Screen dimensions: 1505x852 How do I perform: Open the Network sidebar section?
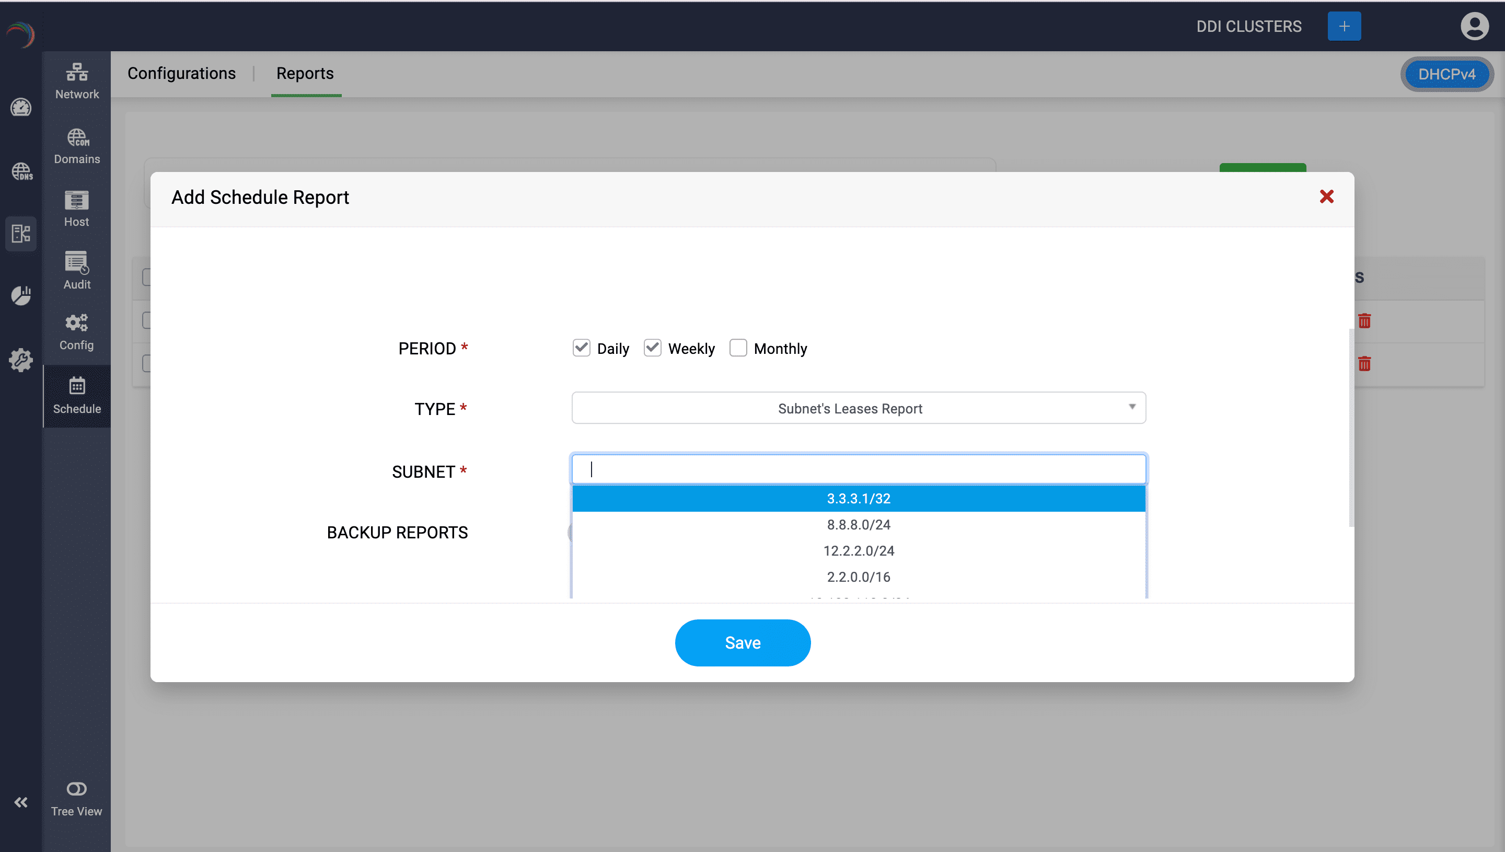pyautogui.click(x=77, y=82)
